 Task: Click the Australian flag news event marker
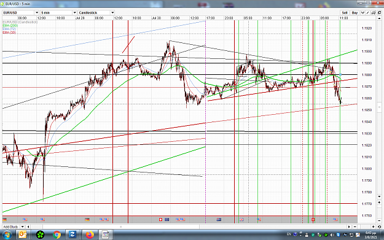point(219,220)
